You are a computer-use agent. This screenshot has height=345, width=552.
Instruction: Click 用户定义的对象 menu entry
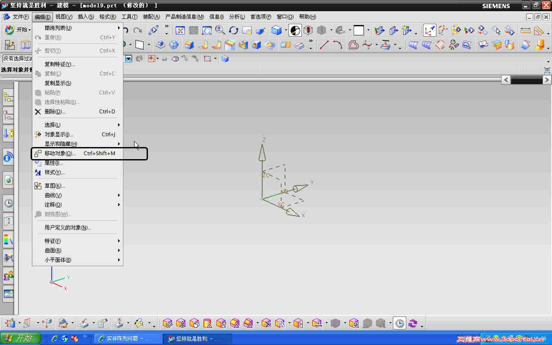pyautogui.click(x=78, y=228)
